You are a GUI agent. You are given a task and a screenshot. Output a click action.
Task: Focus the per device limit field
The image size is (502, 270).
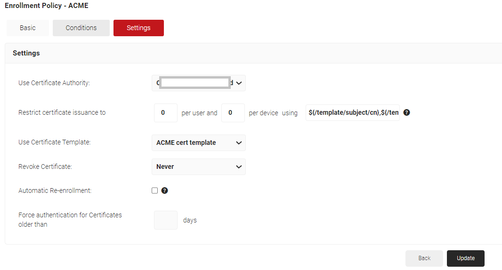[x=233, y=113]
